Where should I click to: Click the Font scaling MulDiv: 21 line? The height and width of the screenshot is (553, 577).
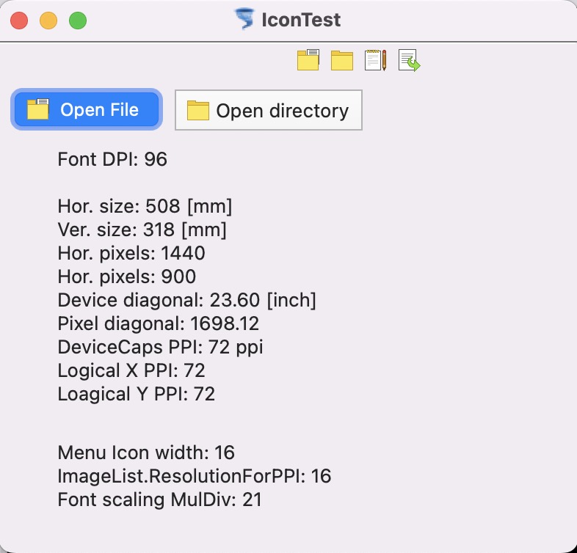tap(160, 499)
